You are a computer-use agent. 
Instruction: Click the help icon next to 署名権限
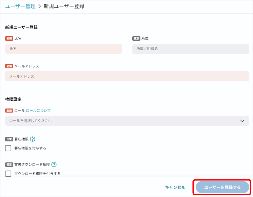[x=33, y=139]
